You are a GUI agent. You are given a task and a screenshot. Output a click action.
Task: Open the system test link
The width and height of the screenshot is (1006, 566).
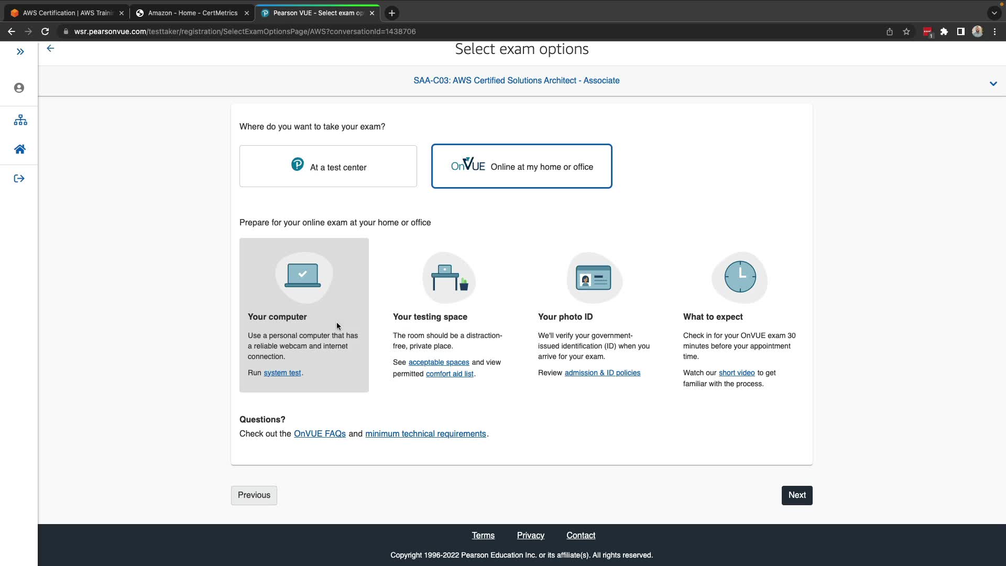pyautogui.click(x=282, y=373)
